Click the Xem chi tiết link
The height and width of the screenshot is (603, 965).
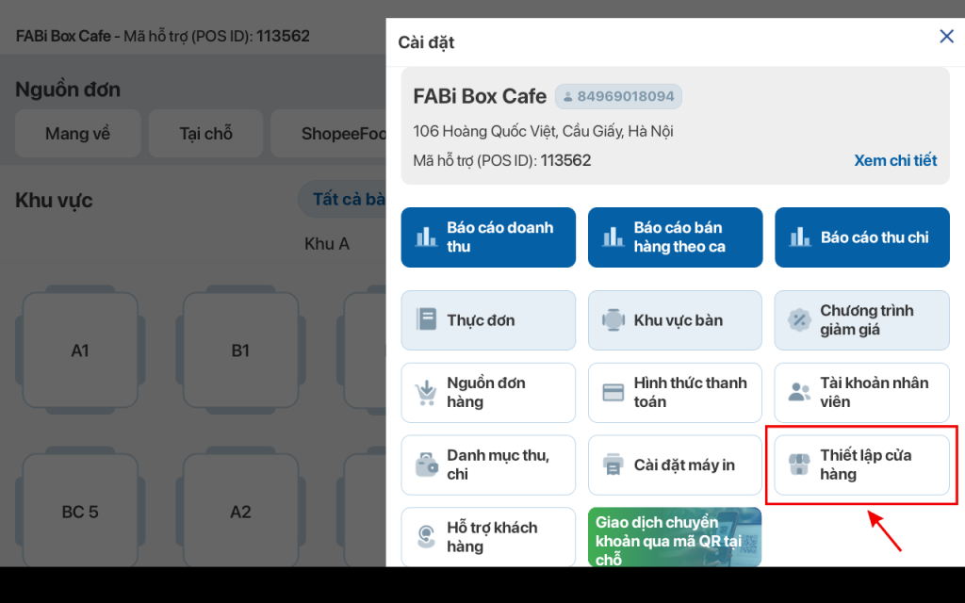coord(894,160)
